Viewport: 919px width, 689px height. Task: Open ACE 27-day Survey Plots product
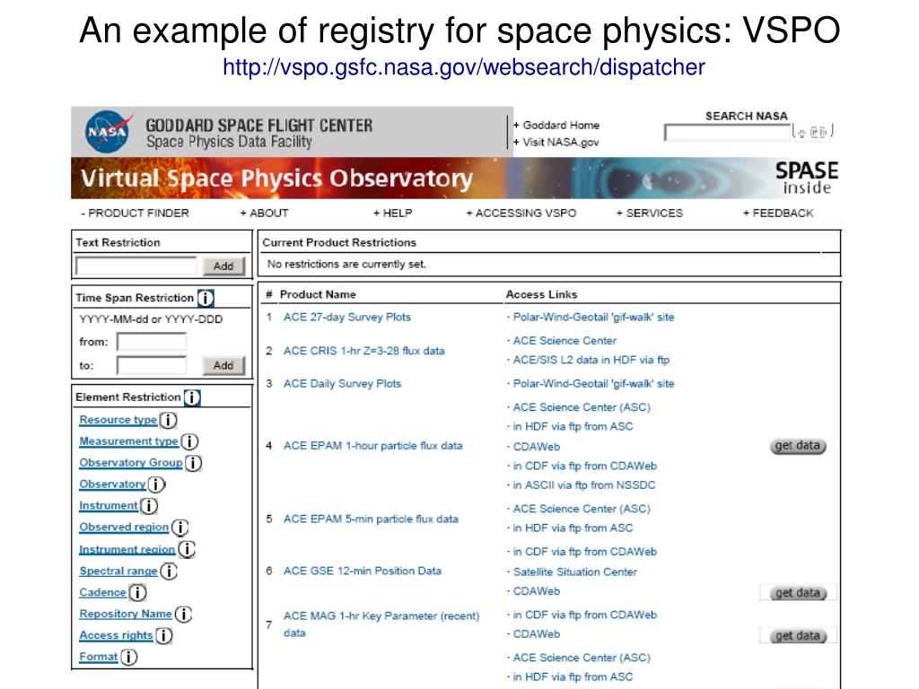[x=347, y=317]
